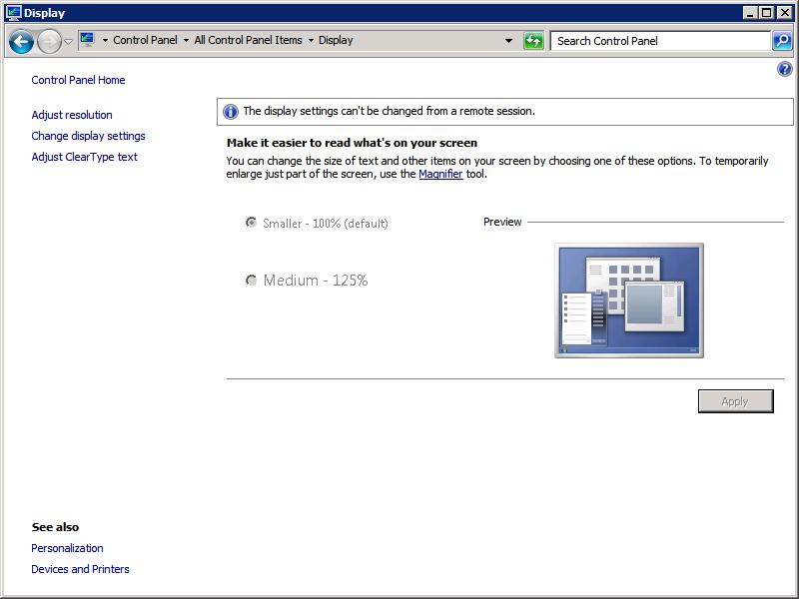Go to Control Panel Home
The image size is (799, 599).
click(x=78, y=80)
